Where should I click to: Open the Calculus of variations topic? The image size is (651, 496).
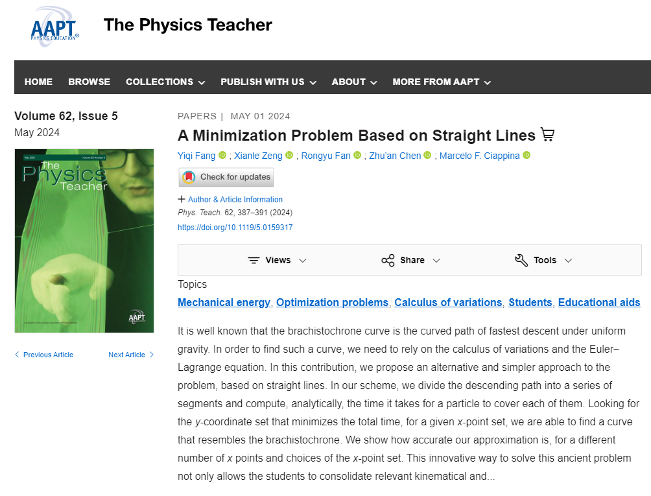pos(448,302)
